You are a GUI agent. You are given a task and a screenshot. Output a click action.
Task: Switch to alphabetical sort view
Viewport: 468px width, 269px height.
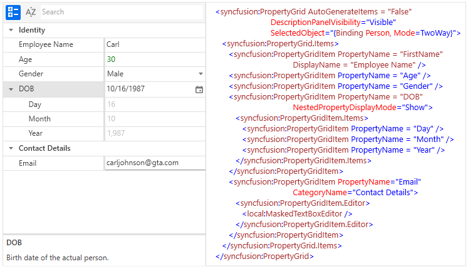(30, 11)
